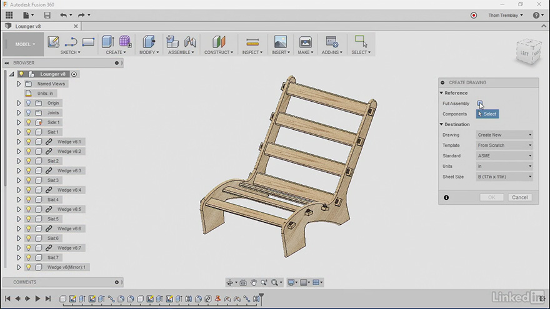Viewport: 550px width, 309px height.
Task: Open the MODIFY menu
Action: 149,52
